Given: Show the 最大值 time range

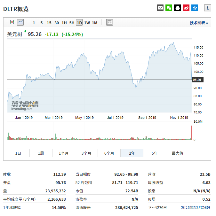Looking at the screenshot, I should [x=178, y=153].
